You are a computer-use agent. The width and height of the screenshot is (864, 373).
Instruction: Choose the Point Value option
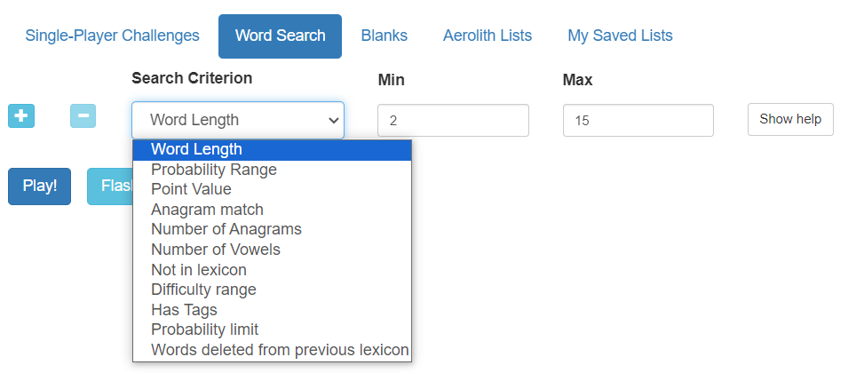(191, 189)
